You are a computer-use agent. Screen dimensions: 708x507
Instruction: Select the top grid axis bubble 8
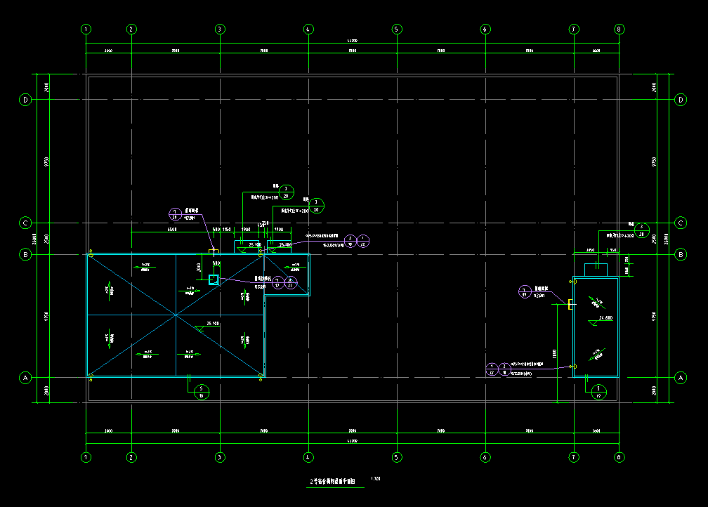pyautogui.click(x=619, y=29)
